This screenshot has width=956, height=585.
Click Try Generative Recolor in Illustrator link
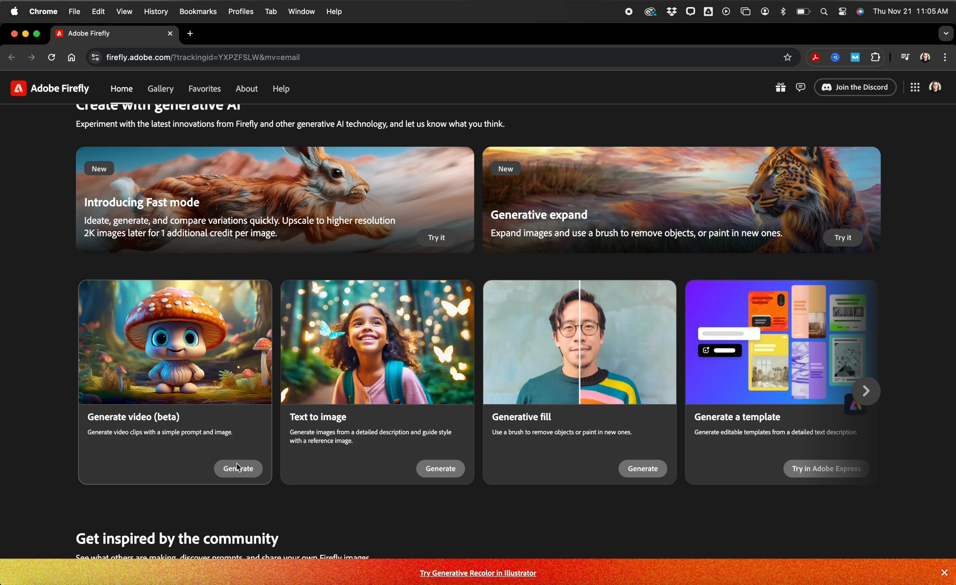pos(478,573)
